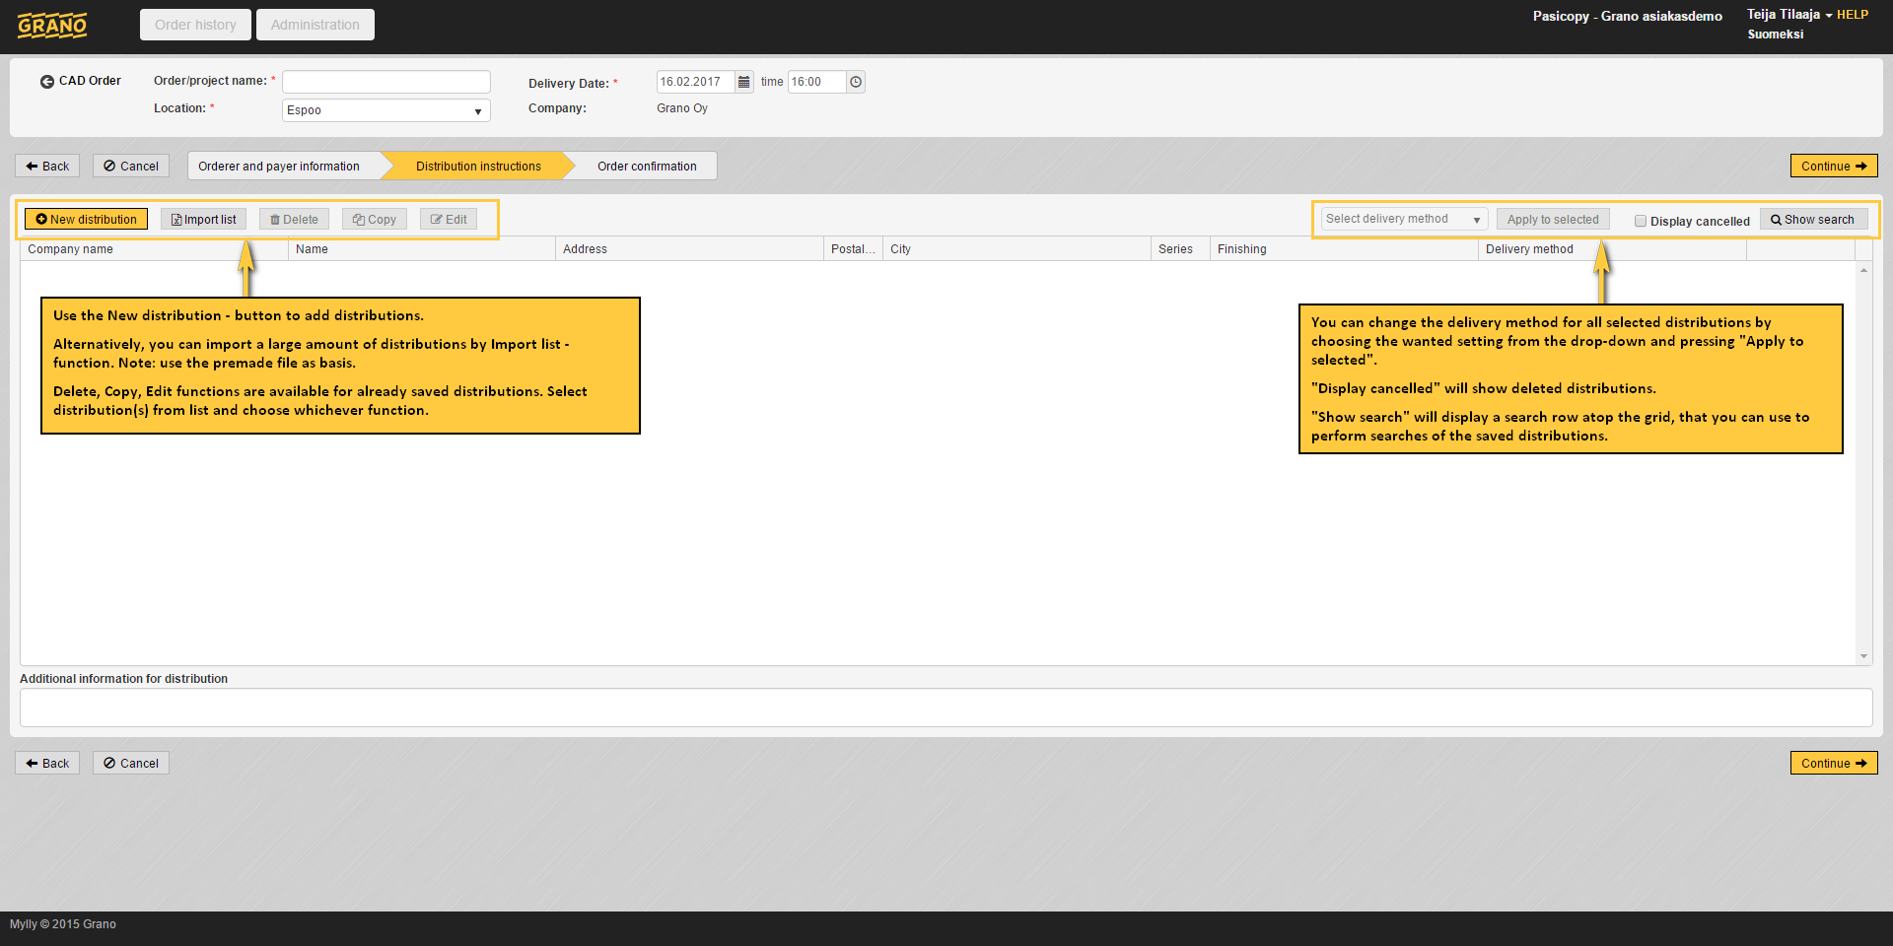Screen dimensions: 1893x946
Task: Click the Additional information for distribution field
Action: click(x=946, y=708)
